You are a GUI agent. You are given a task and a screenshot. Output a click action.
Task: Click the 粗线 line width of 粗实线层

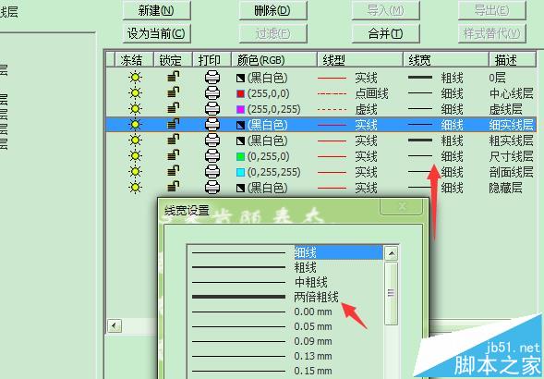[435, 141]
